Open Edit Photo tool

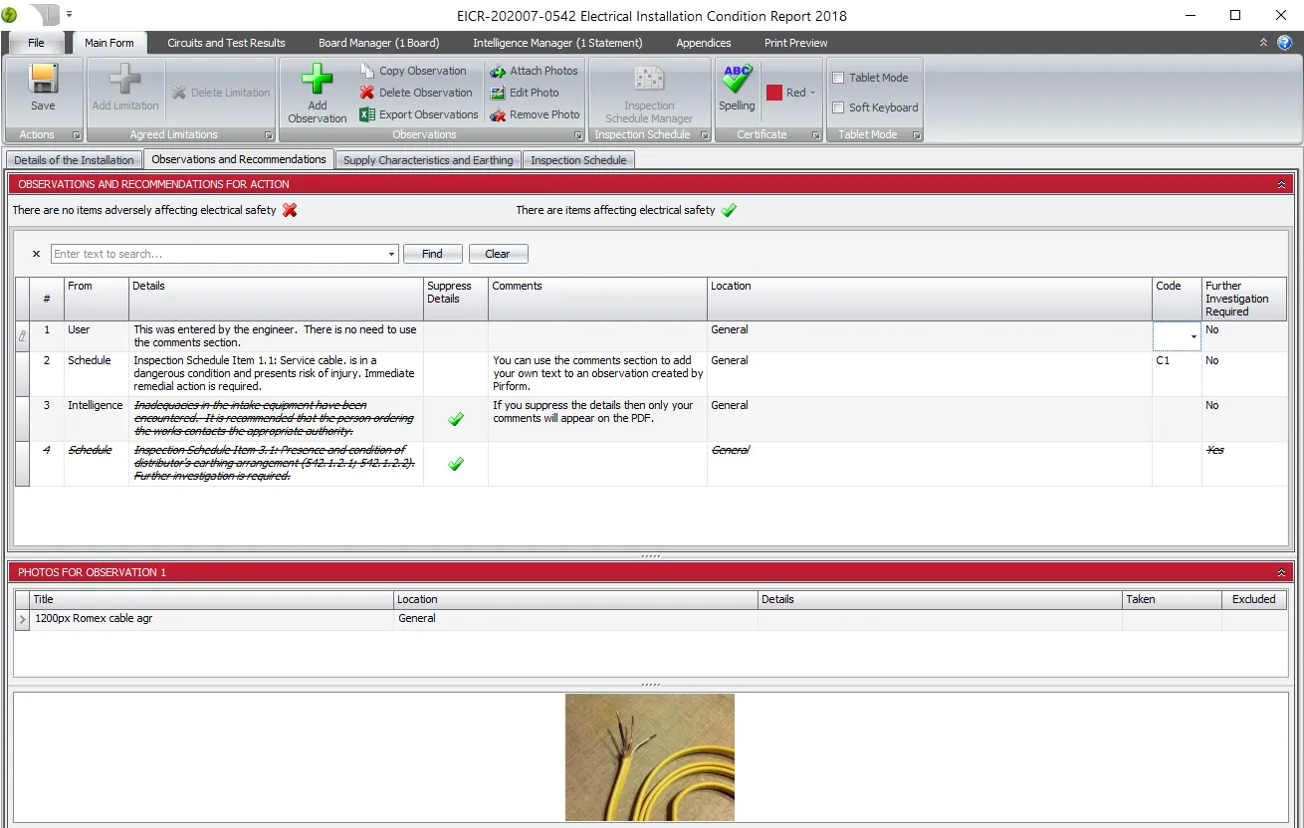498,93
